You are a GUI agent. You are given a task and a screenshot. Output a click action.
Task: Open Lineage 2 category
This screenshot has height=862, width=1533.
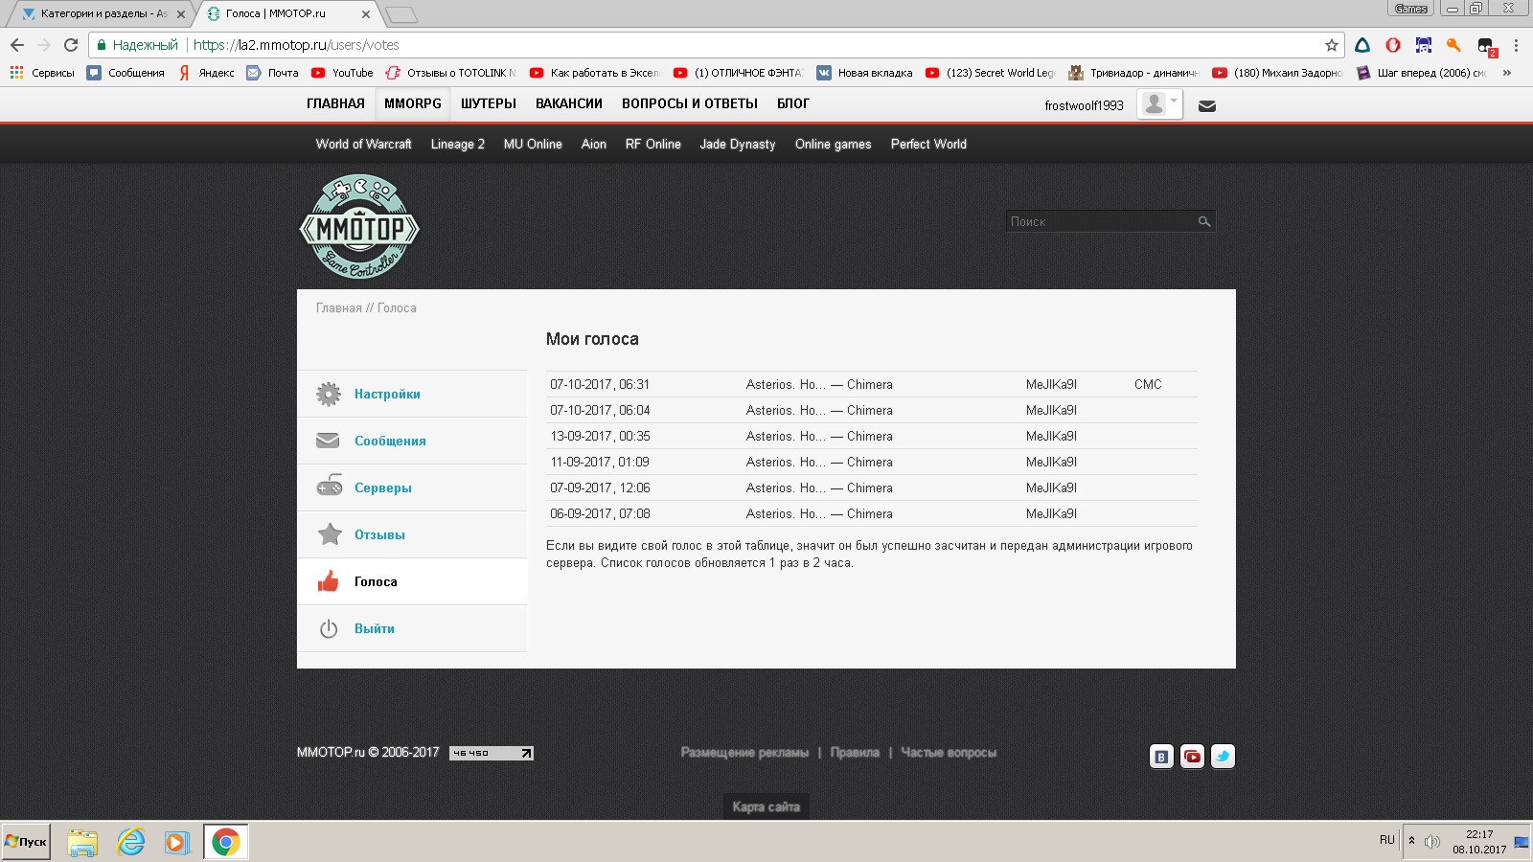[458, 144]
